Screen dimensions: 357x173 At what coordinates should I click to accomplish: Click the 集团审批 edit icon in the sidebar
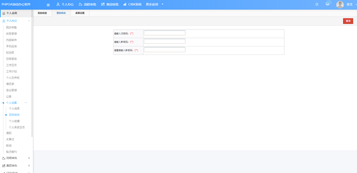tap(4, 165)
